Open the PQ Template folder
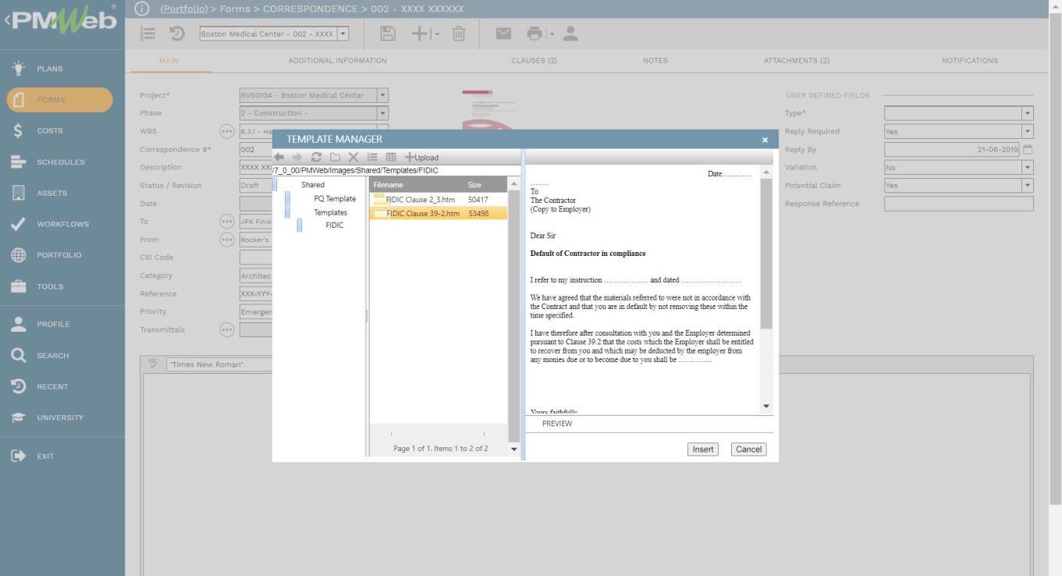Image resolution: width=1062 pixels, height=576 pixels. (x=335, y=198)
